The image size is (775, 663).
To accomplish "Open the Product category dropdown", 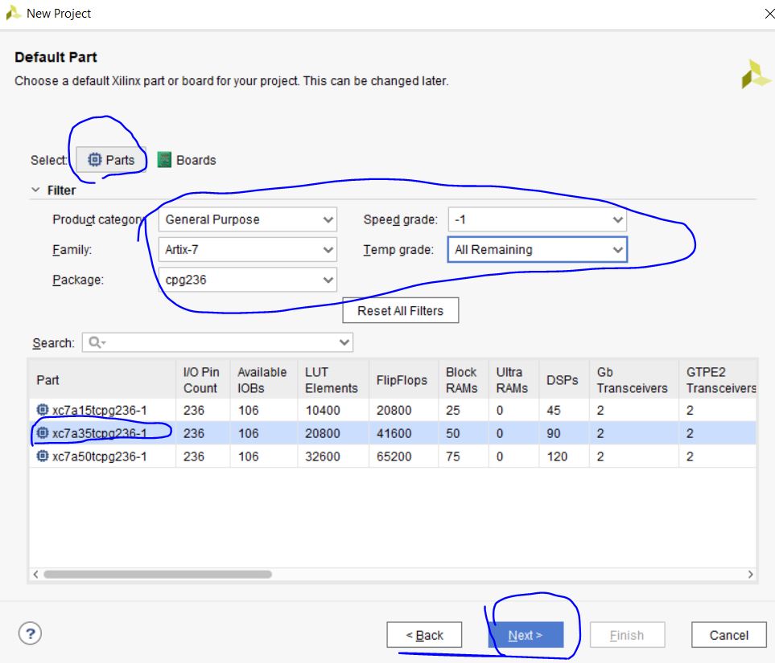I will coord(247,219).
